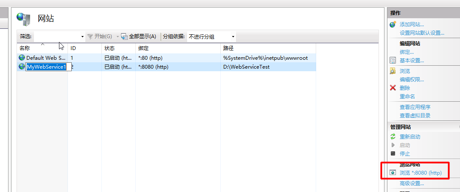Screen dimensions: 460x192
Task: Open the 筛选 filter dropdown arrow
Action: click(82, 37)
